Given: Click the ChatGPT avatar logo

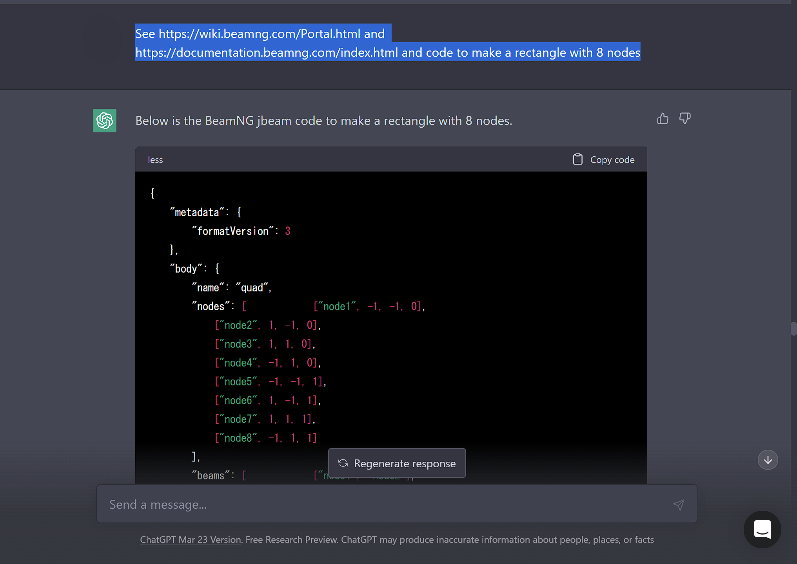Looking at the screenshot, I should (105, 121).
